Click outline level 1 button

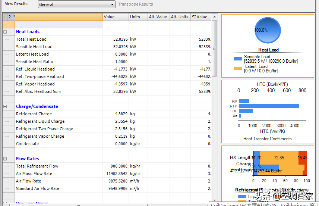[5, 17]
